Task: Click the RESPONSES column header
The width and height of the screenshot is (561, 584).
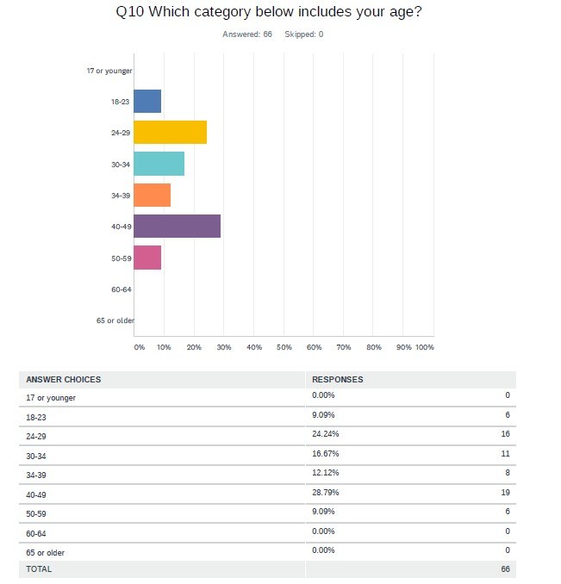Action: point(338,380)
